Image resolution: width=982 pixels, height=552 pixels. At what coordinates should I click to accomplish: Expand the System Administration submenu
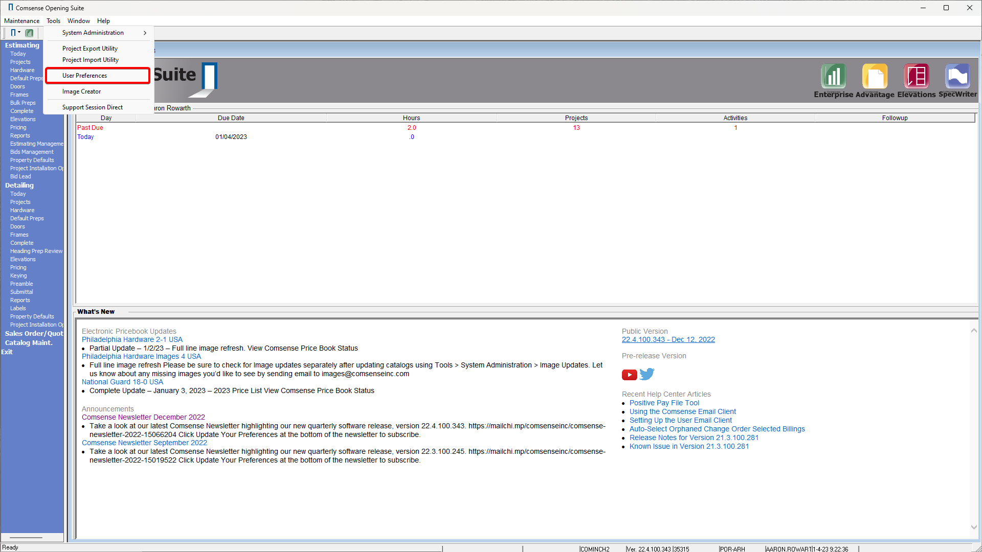tap(99, 33)
